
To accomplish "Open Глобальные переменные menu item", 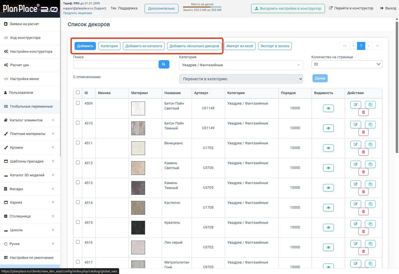I will tap(30, 107).
